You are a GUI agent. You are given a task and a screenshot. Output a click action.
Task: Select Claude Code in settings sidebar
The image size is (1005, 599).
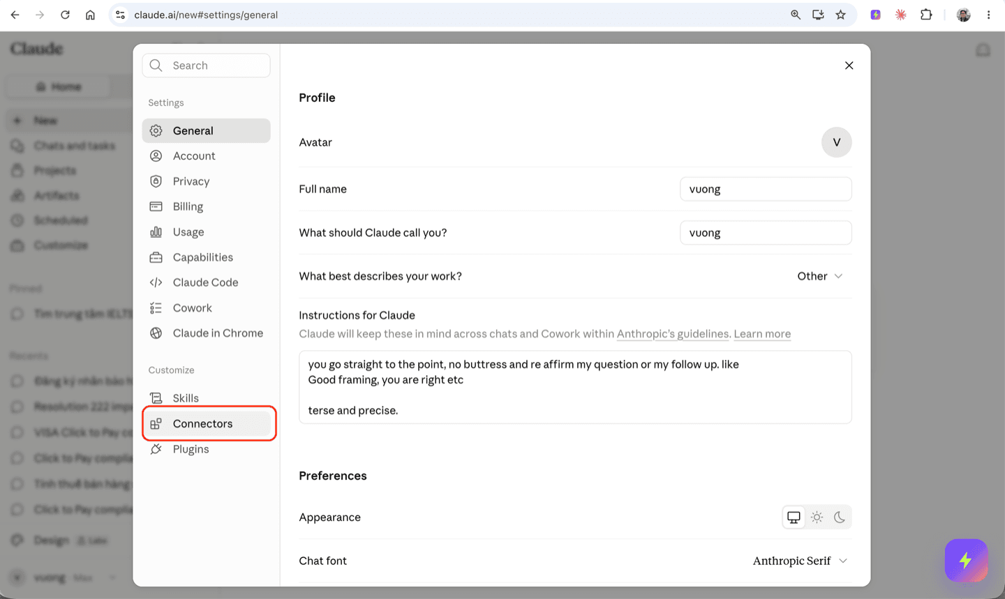pos(206,282)
